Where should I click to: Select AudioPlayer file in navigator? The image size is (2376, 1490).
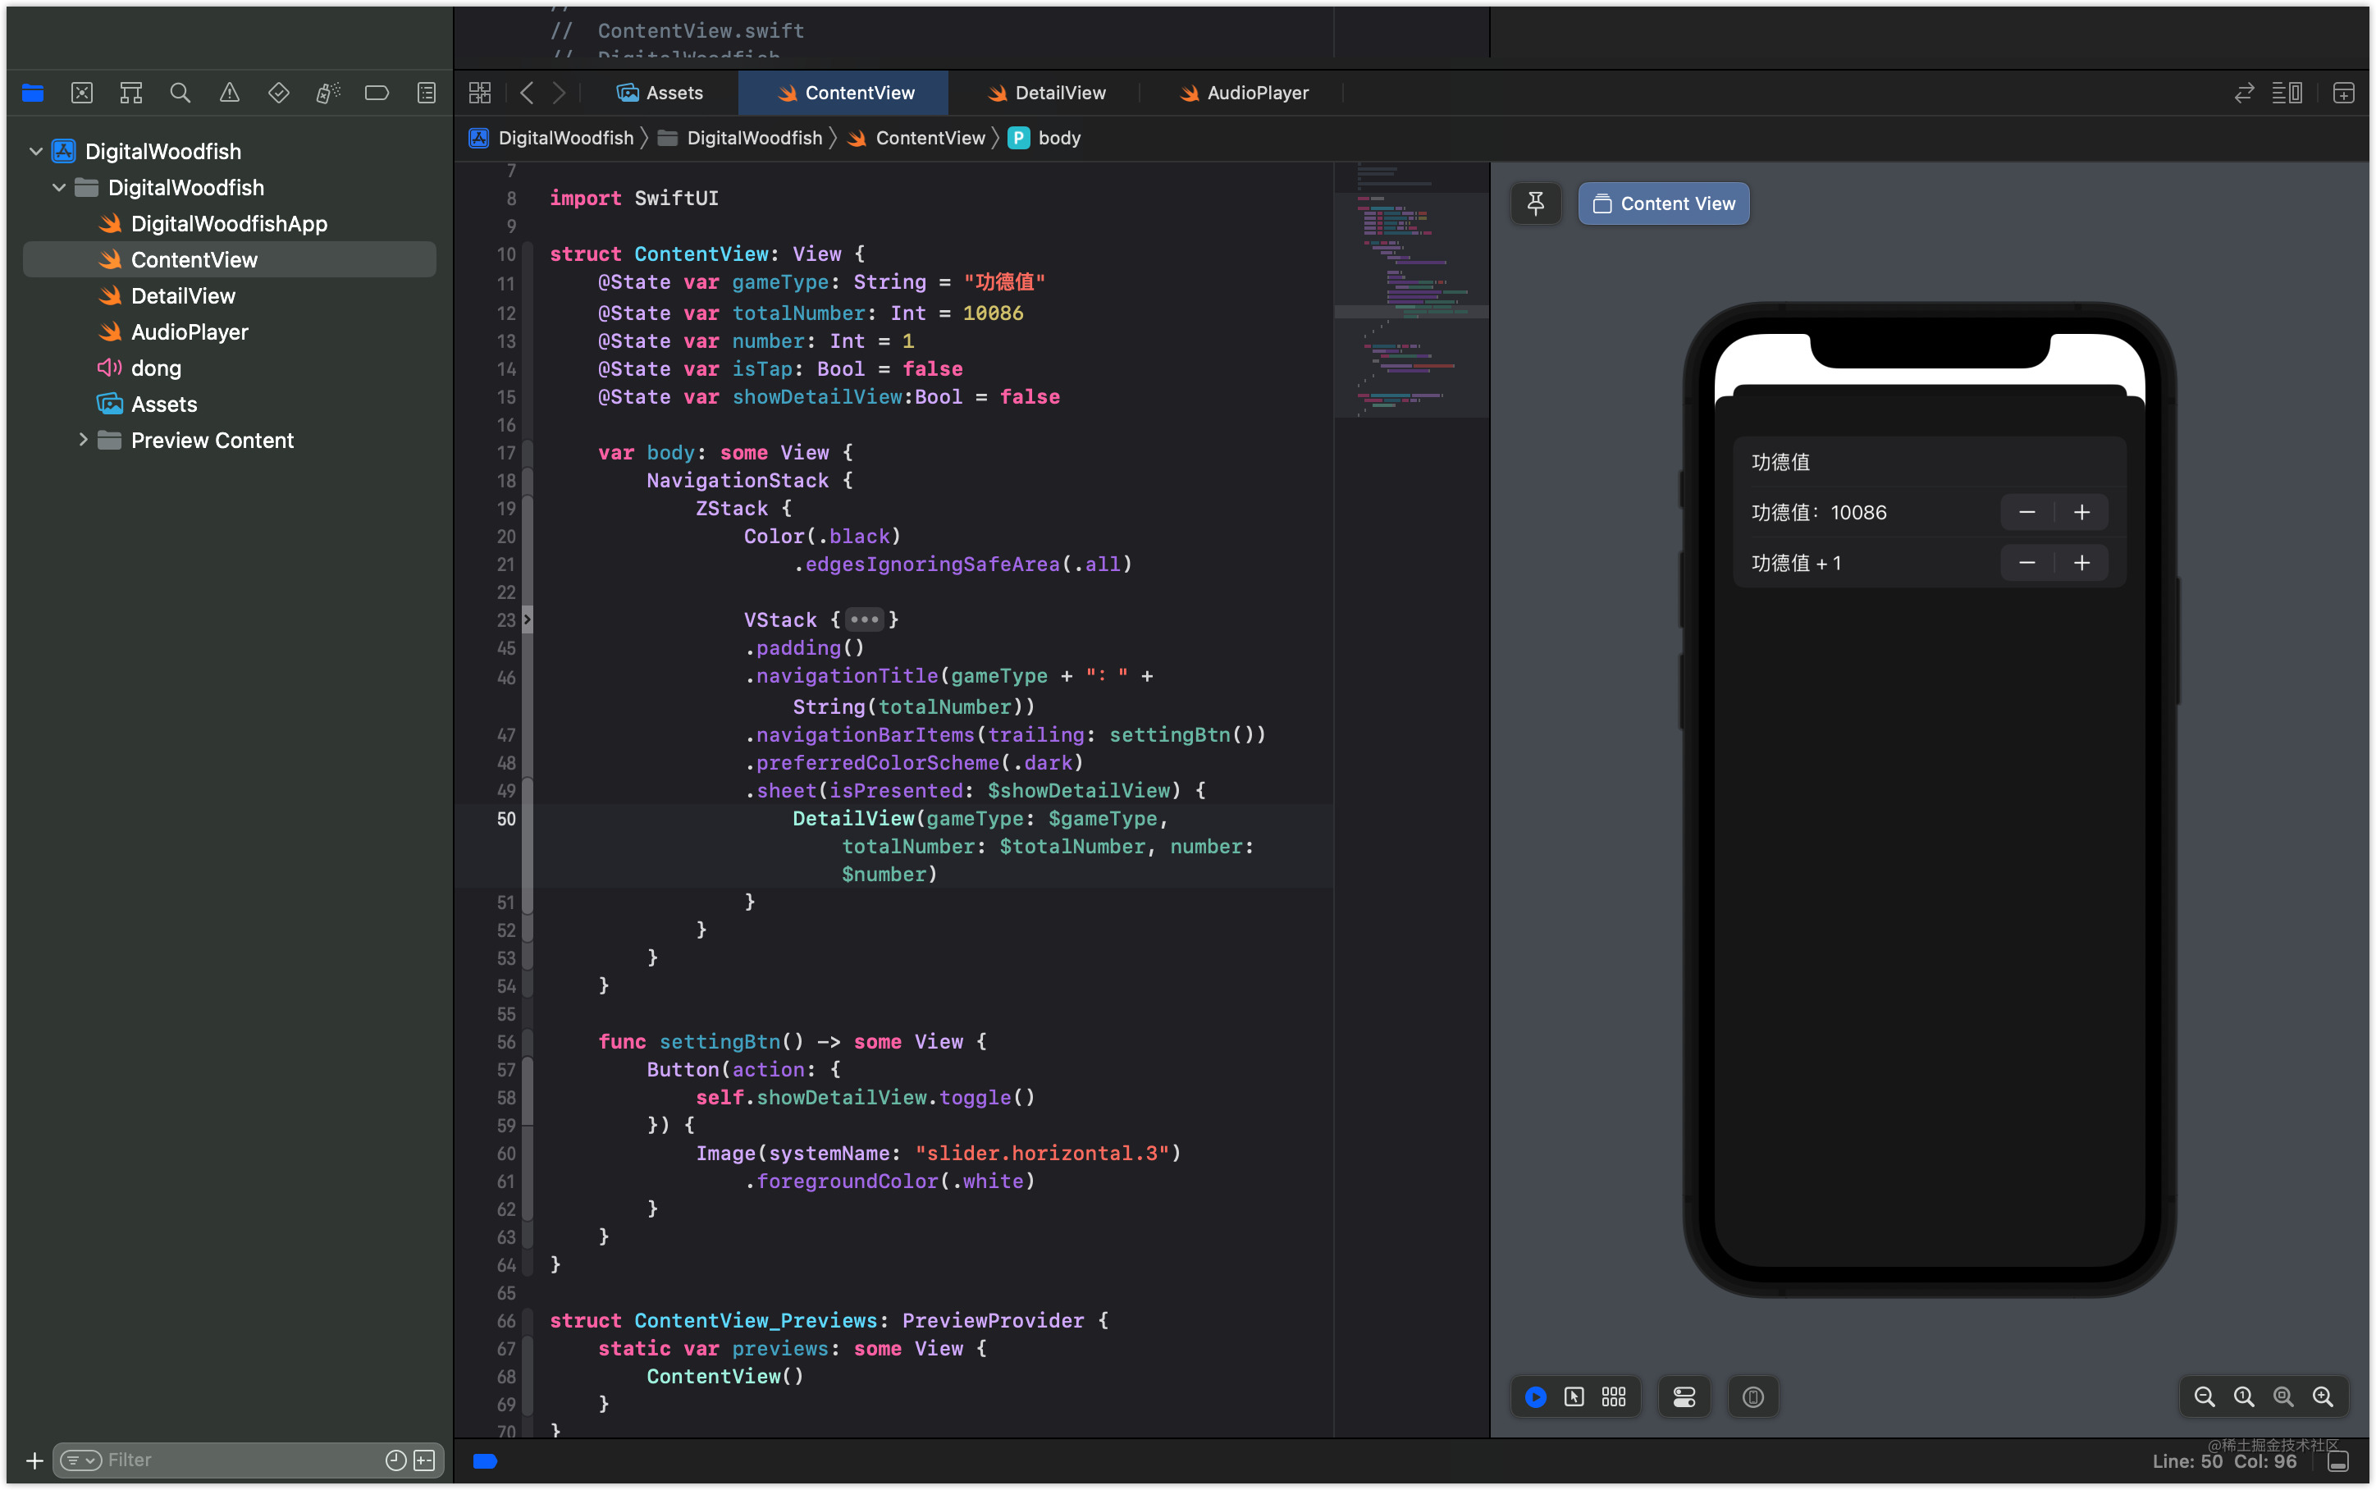pos(229,332)
